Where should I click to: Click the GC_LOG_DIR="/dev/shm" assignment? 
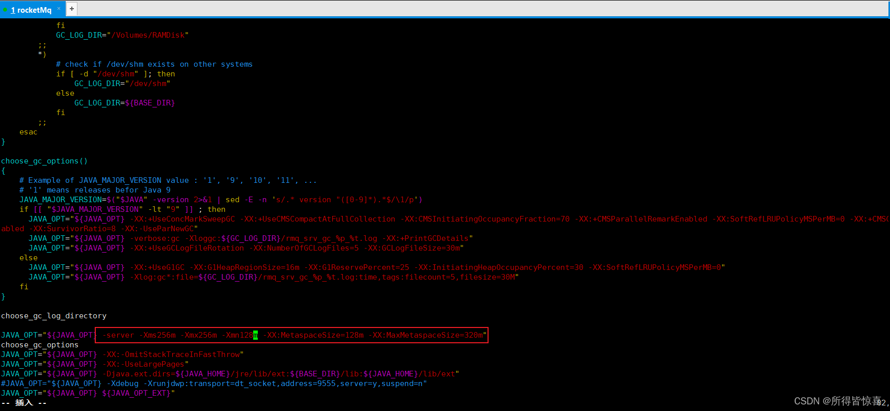[122, 84]
